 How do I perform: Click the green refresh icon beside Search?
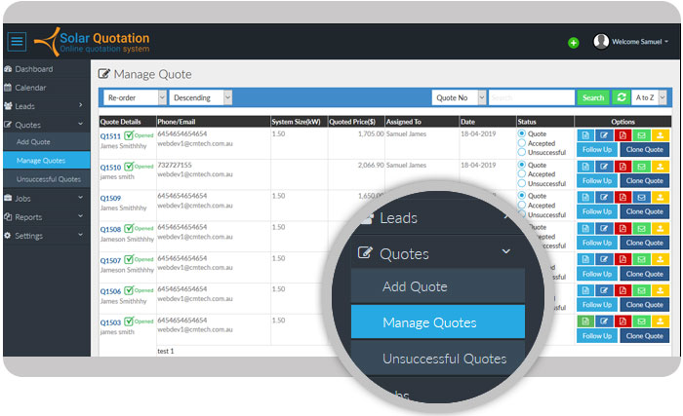620,97
